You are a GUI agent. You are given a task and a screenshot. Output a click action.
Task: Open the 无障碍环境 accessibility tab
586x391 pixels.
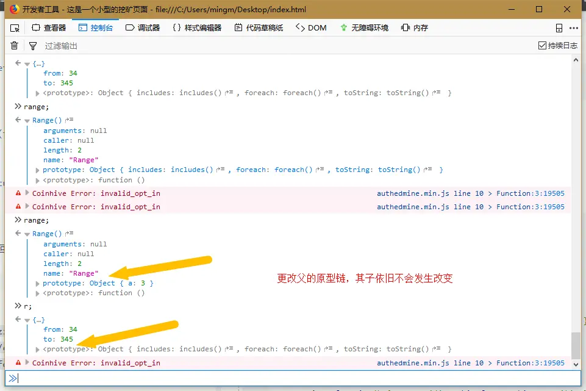tap(365, 27)
